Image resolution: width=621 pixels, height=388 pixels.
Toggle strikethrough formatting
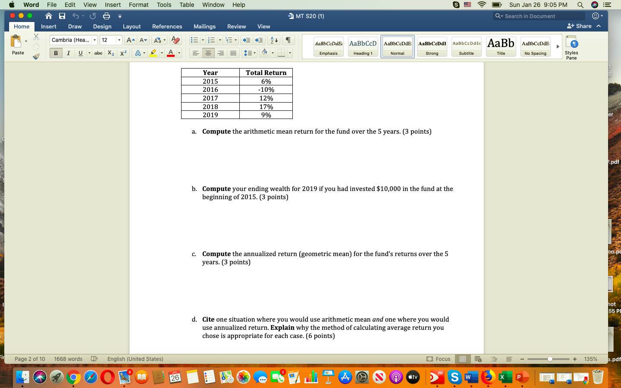click(x=98, y=53)
